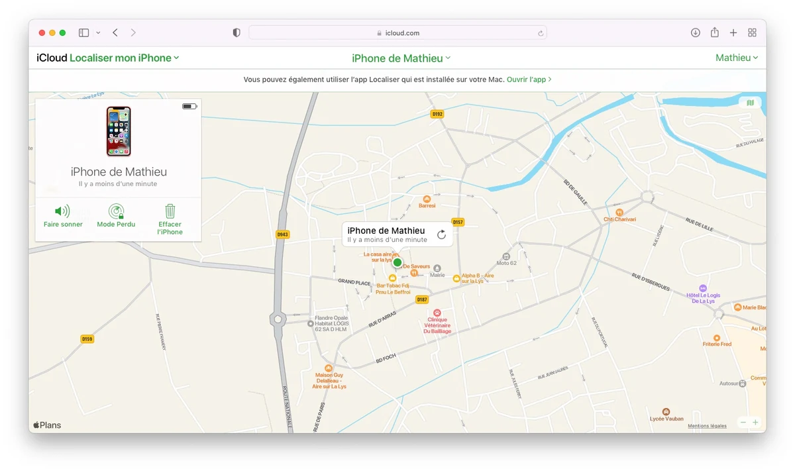The image size is (795, 471).
Task: Click the D187 road shield
Action: 422,299
